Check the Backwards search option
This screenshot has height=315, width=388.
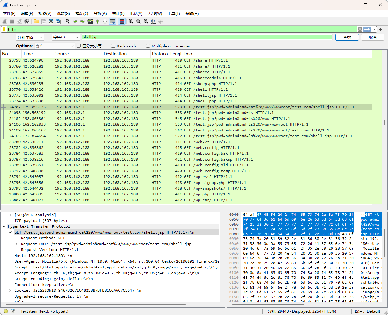113,46
